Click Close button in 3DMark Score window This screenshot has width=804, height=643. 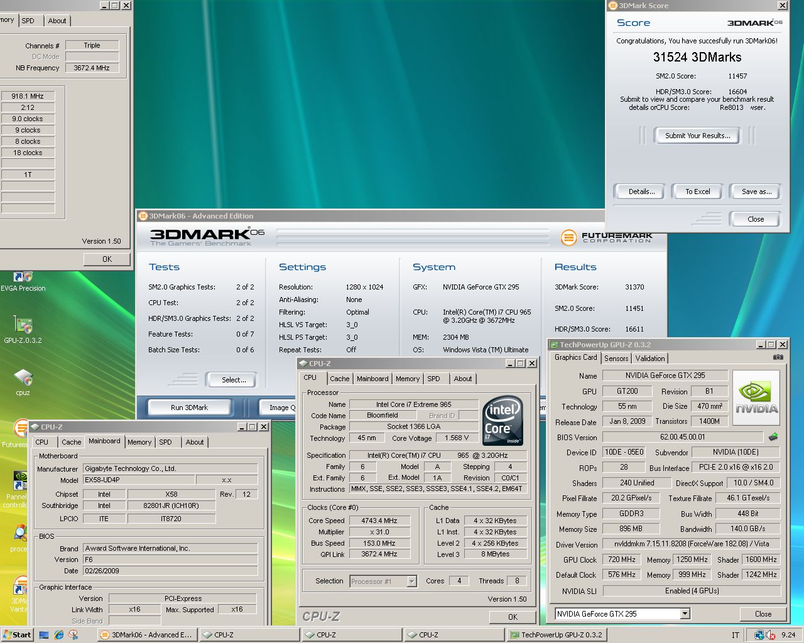756,219
